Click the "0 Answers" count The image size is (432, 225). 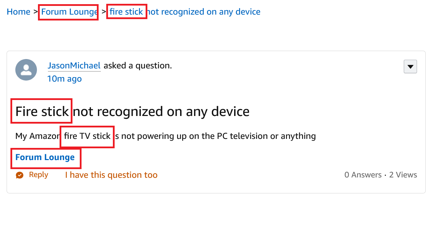point(363,175)
